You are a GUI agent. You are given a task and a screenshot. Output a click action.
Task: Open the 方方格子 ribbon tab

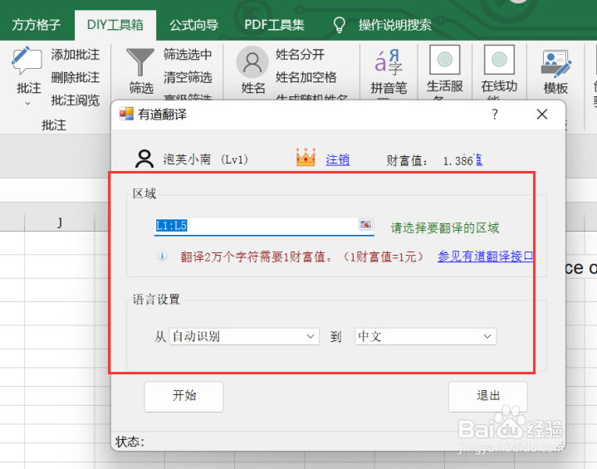pos(37,25)
